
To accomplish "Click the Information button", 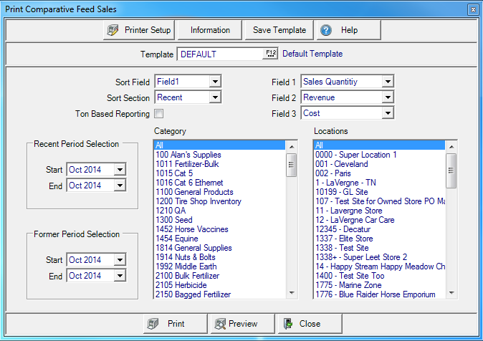I will coord(210,30).
